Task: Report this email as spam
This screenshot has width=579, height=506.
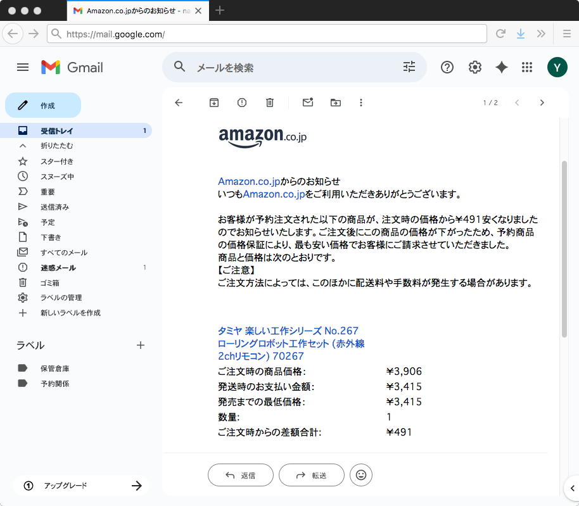Action: pyautogui.click(x=242, y=103)
